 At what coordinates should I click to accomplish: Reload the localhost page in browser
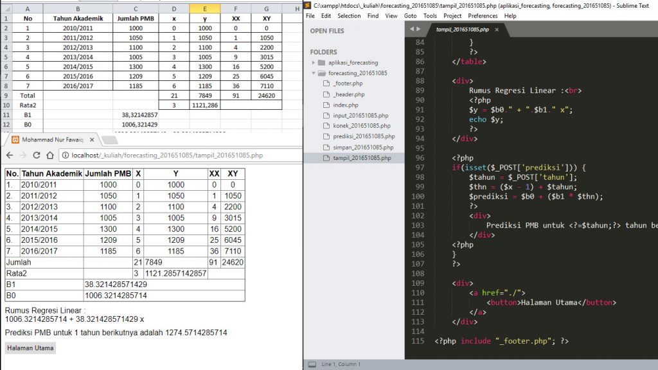coord(36,155)
